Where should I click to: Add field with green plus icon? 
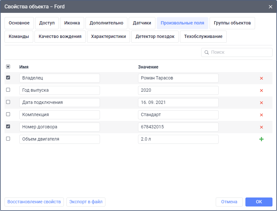(x=261, y=139)
